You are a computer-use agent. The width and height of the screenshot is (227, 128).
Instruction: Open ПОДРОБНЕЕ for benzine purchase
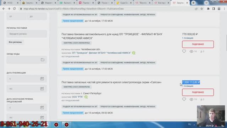[198, 44]
